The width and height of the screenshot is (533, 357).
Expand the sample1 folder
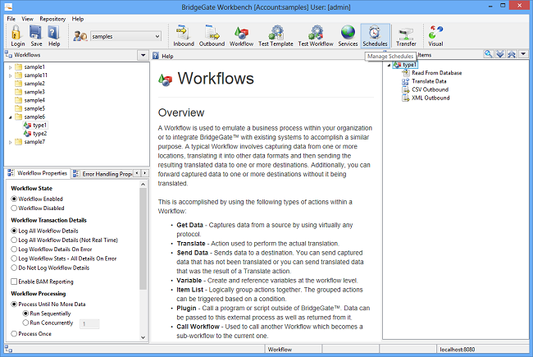coord(10,67)
